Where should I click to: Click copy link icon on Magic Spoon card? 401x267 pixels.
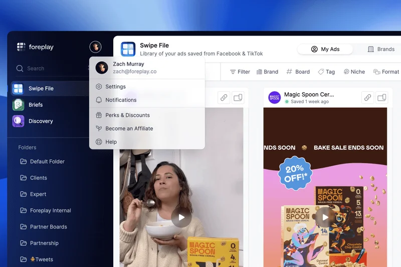pos(367,98)
